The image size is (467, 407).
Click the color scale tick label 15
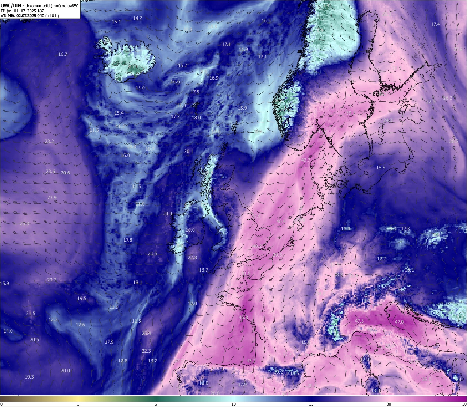pyautogui.click(x=311, y=404)
